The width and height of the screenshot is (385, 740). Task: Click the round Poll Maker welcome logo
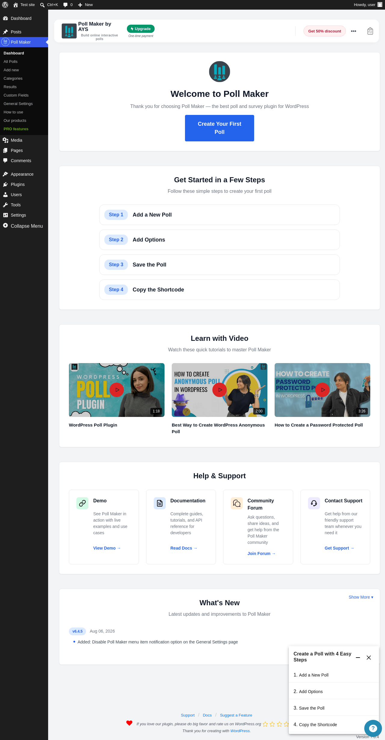click(x=220, y=72)
